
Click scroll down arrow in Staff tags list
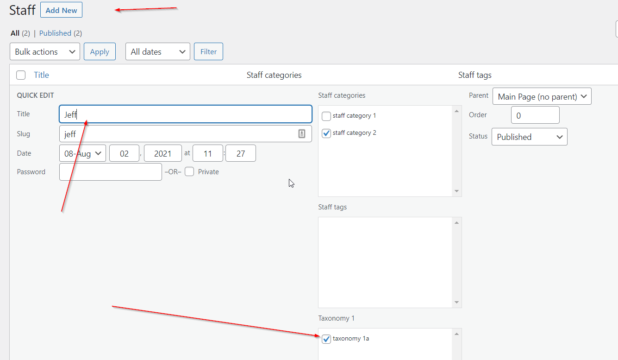click(457, 303)
